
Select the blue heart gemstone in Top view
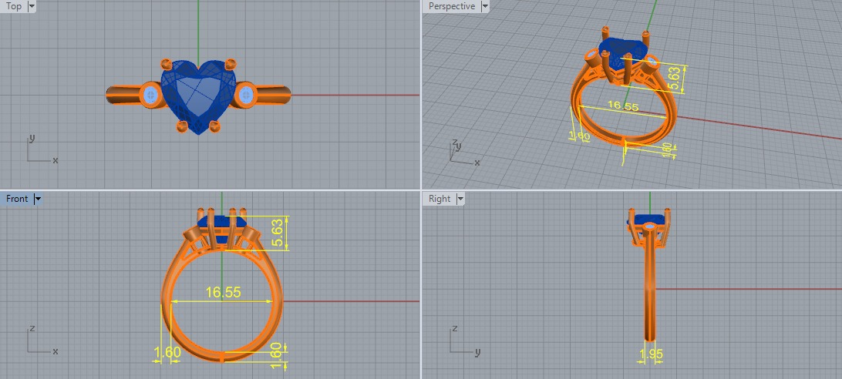[199, 96]
